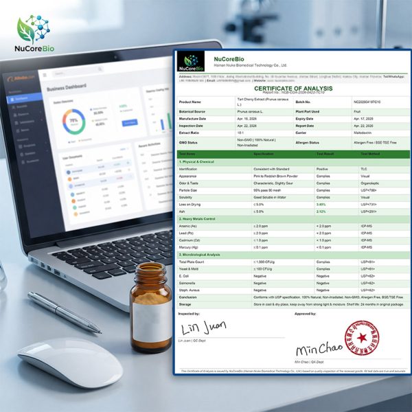The height and width of the screenshot is (412, 412).
Task: Click the 'Cadmium (Cd)' test item
Action: (190, 240)
